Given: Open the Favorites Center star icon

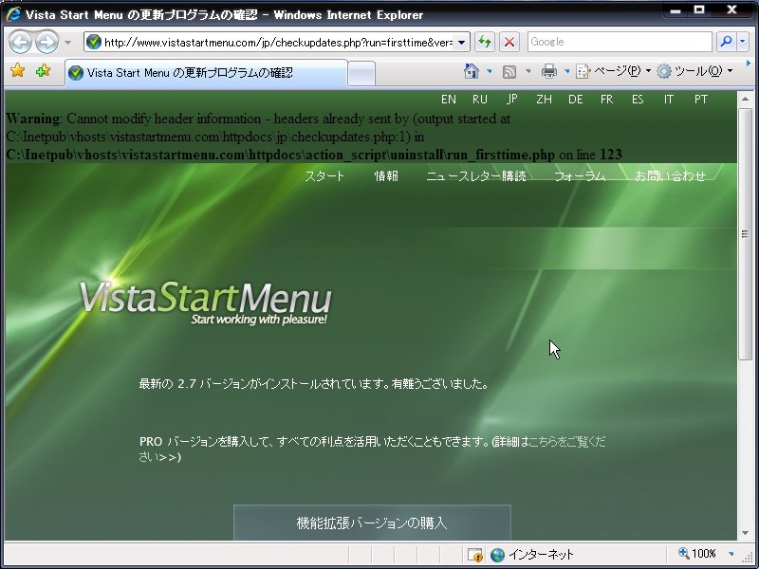Looking at the screenshot, I should click(x=17, y=71).
